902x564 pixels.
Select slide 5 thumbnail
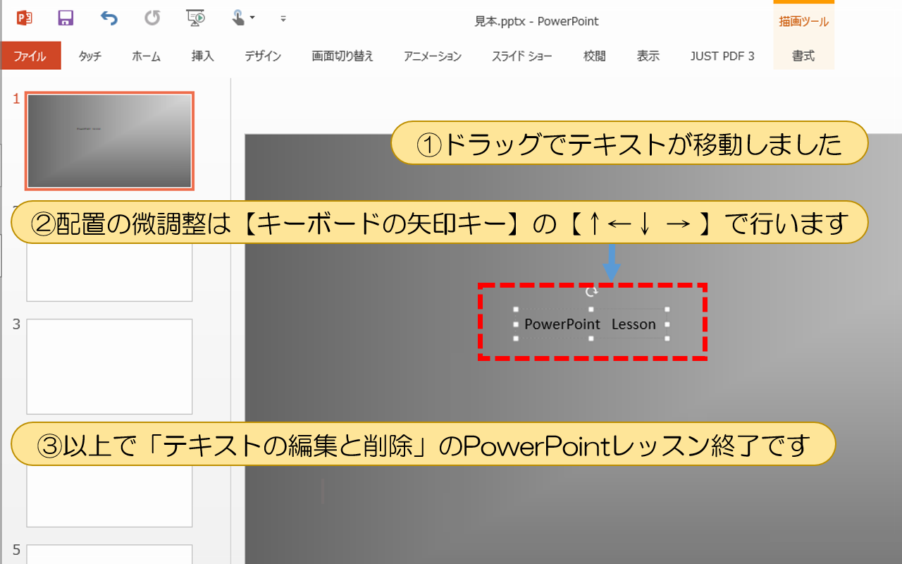point(109,553)
